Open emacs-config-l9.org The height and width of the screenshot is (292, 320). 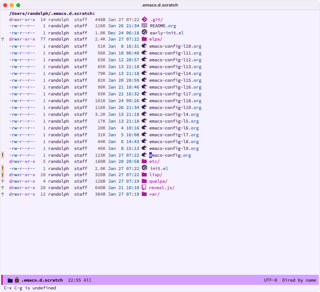[x=174, y=149]
